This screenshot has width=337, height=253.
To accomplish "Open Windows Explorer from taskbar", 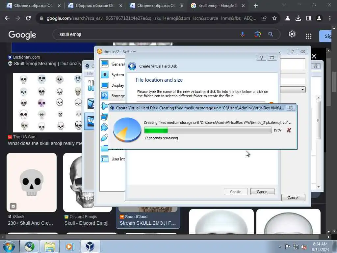I will [x=50, y=246].
